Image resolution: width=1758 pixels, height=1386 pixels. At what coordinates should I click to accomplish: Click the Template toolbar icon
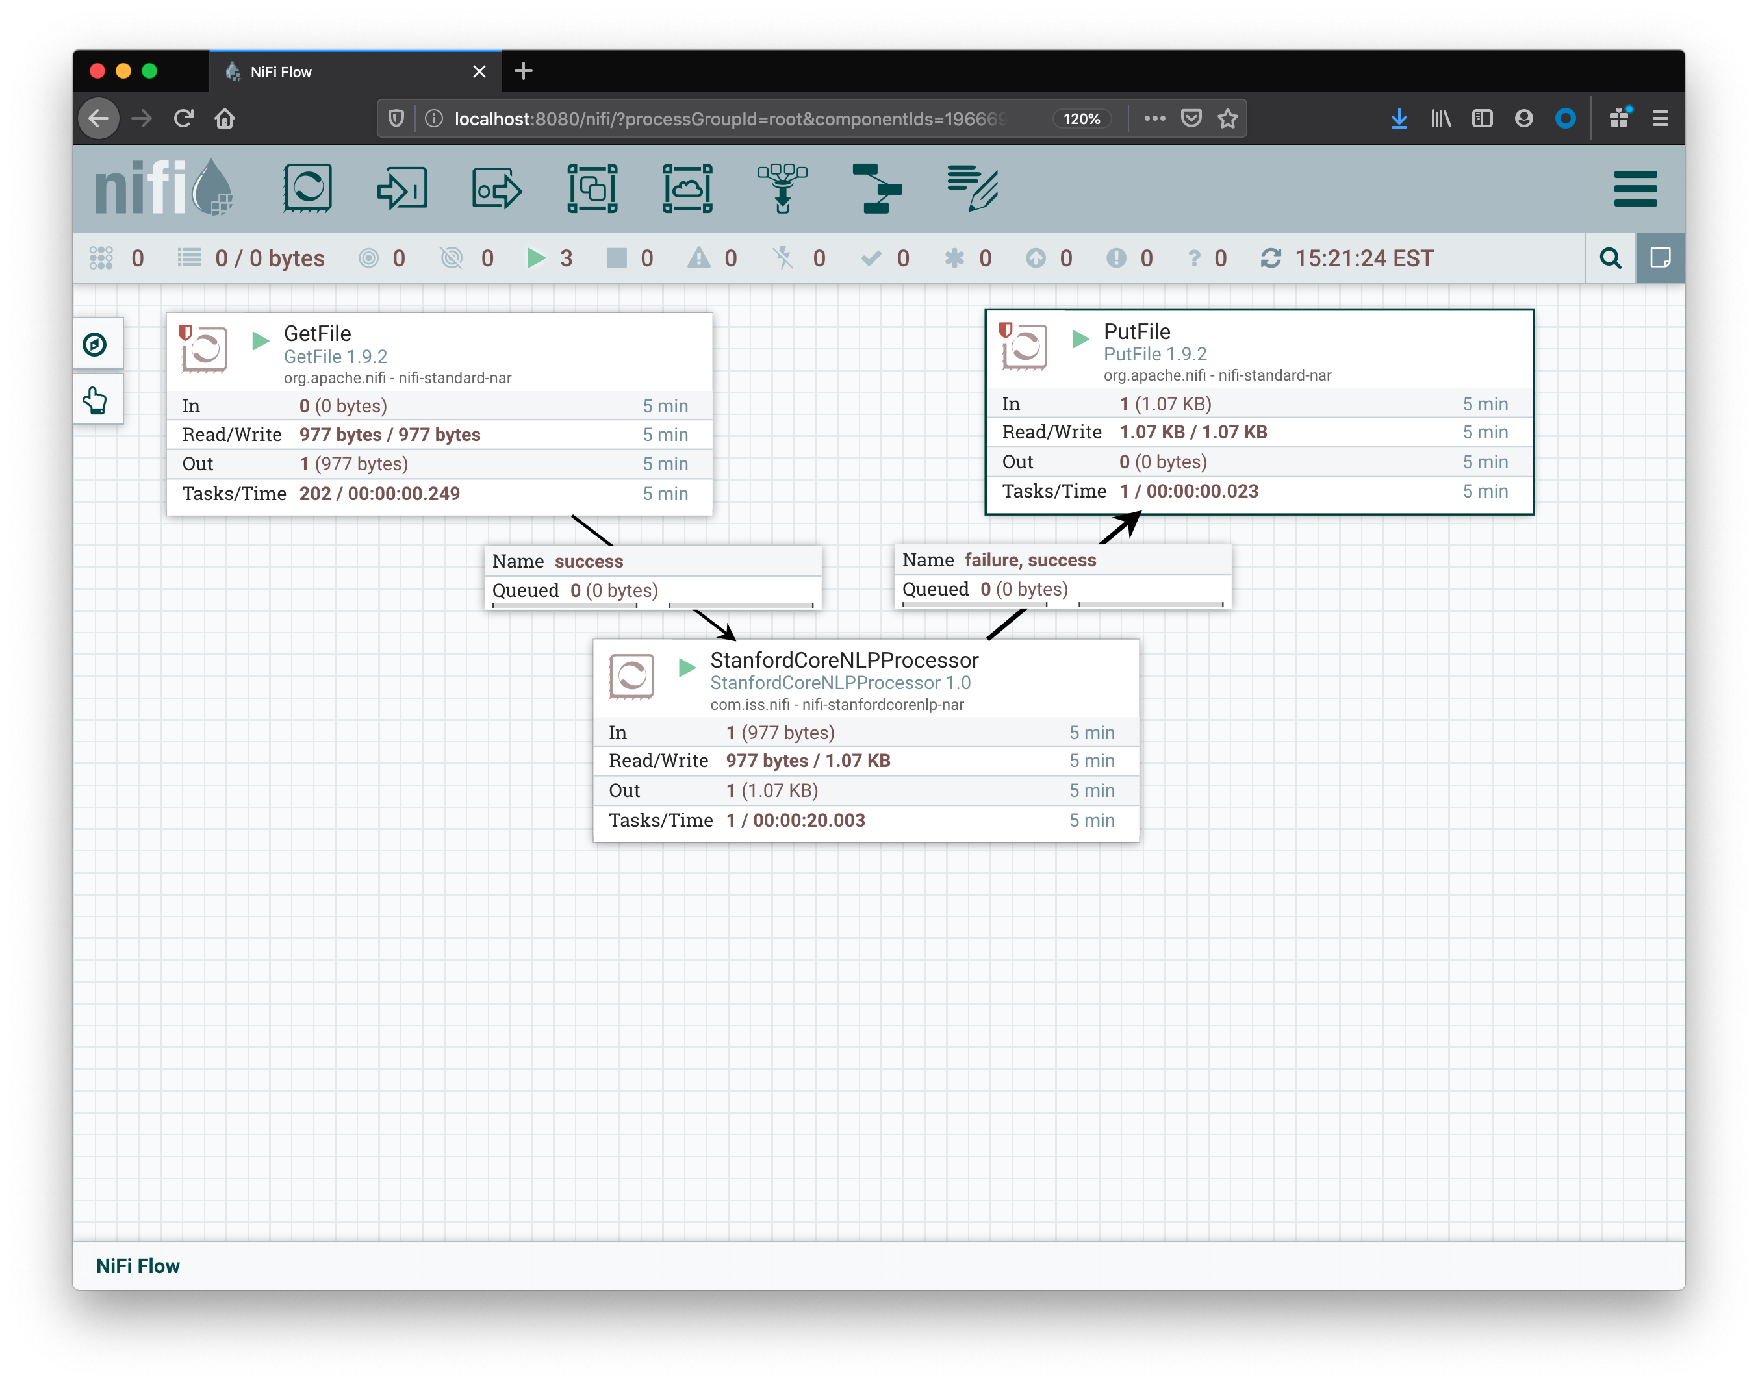(876, 188)
